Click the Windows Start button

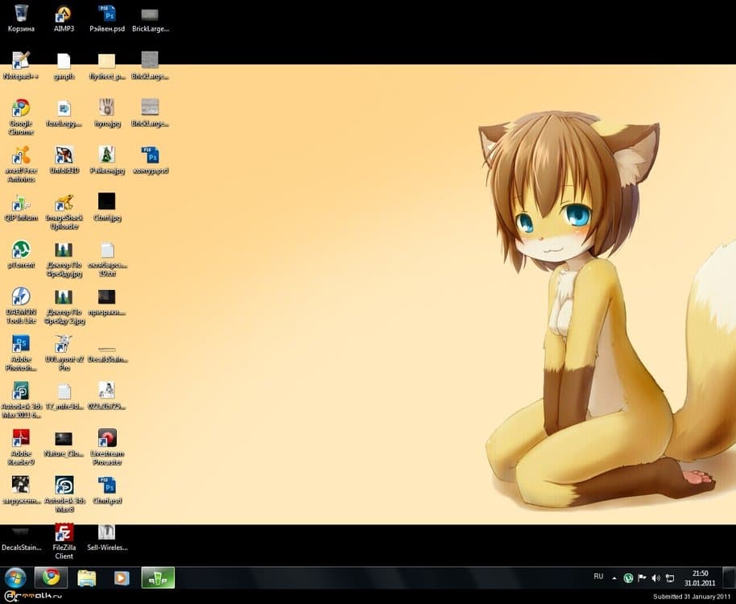(x=15, y=577)
